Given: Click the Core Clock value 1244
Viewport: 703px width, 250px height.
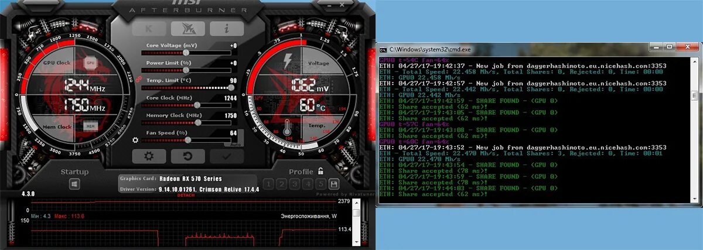Looking at the screenshot, I should click(x=231, y=98).
